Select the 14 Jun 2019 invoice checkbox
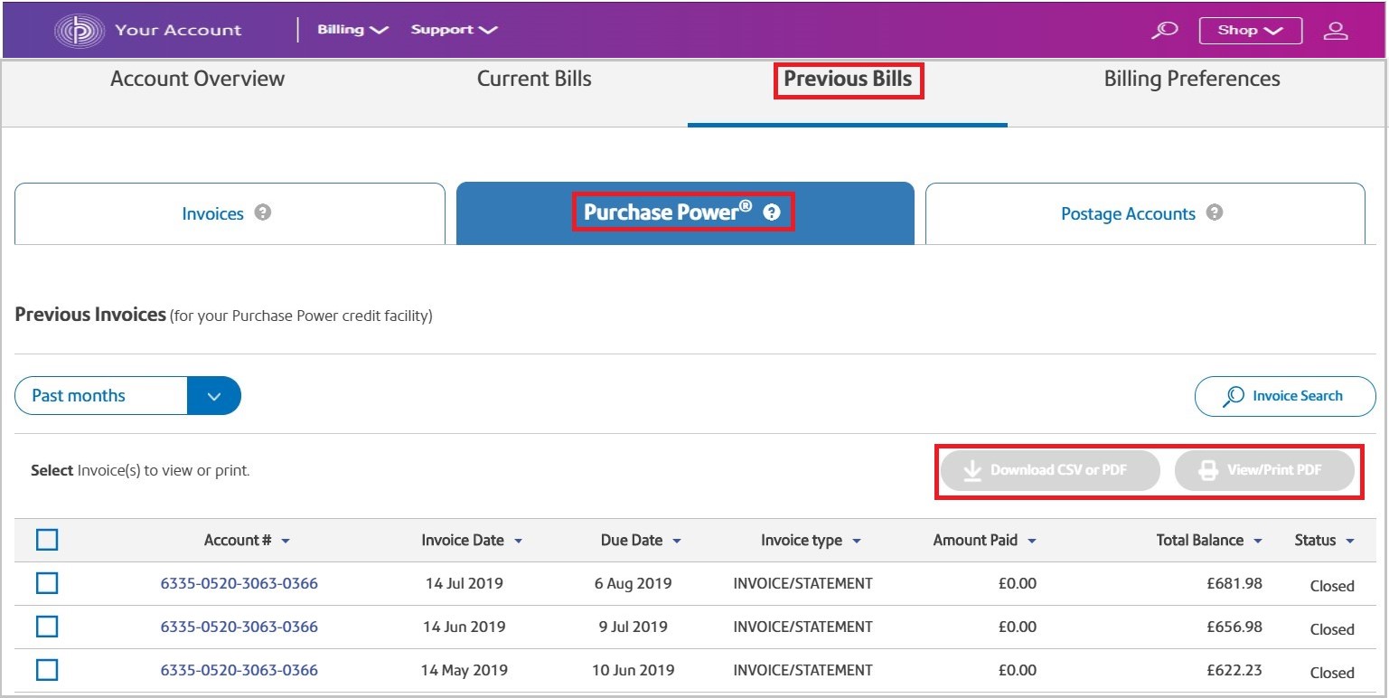The width and height of the screenshot is (1389, 698). click(x=47, y=627)
